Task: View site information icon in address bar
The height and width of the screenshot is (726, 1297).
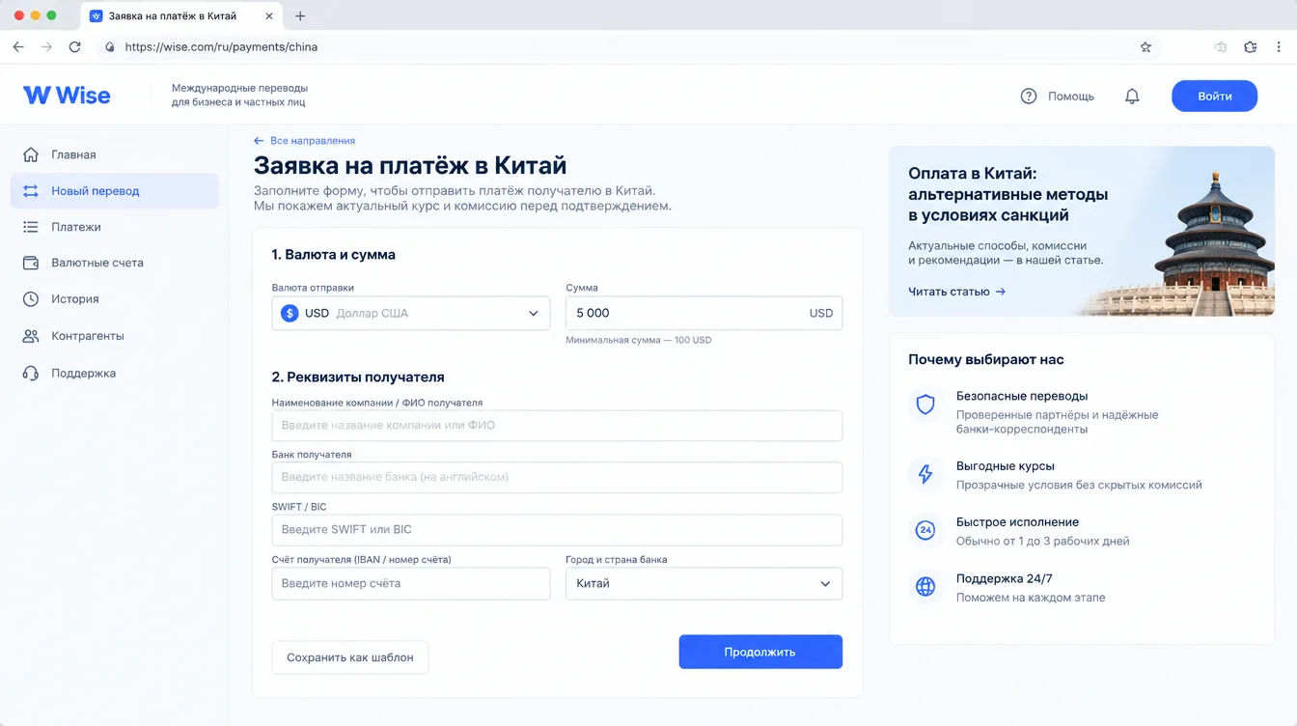Action: coord(110,46)
